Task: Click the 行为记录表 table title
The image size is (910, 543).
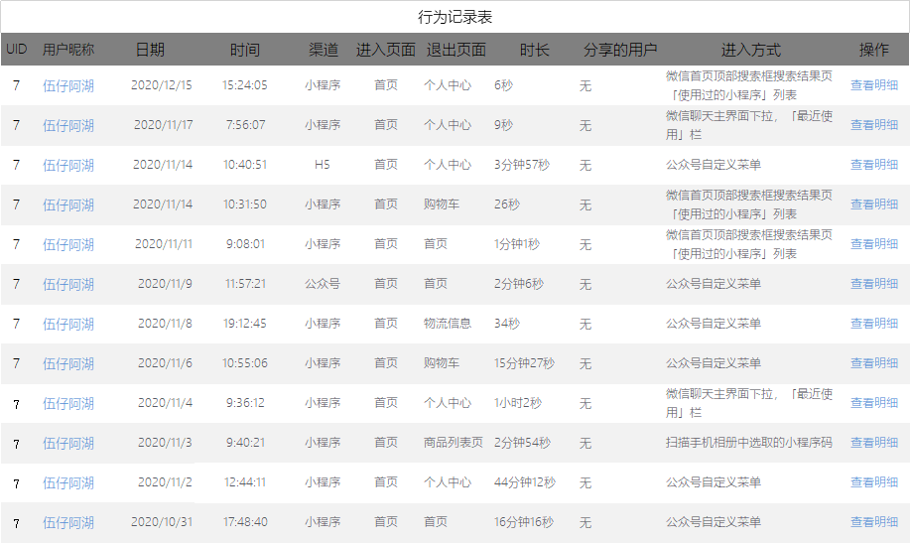Action: pyautogui.click(x=455, y=17)
